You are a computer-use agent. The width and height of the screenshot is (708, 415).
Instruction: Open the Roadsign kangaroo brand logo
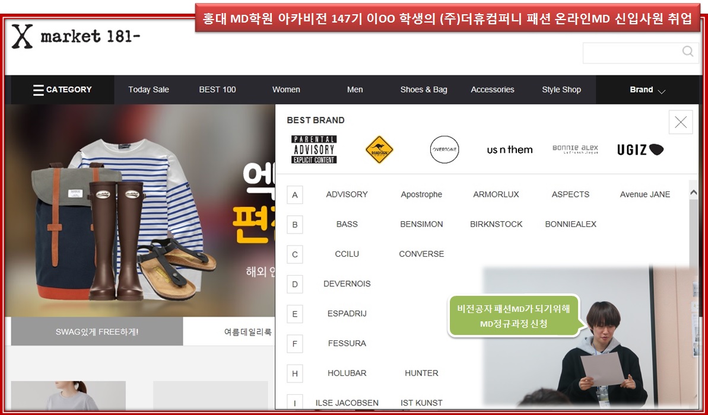379,149
